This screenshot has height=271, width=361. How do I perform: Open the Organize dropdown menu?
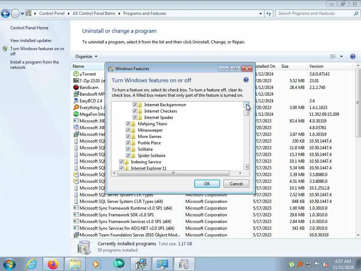tap(86, 56)
